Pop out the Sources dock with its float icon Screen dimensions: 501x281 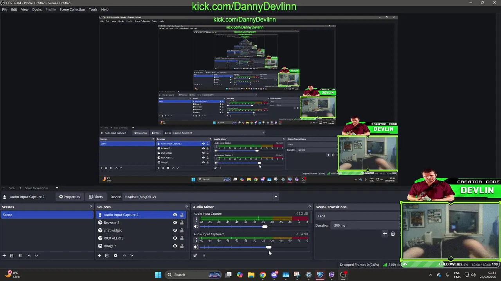click(187, 207)
